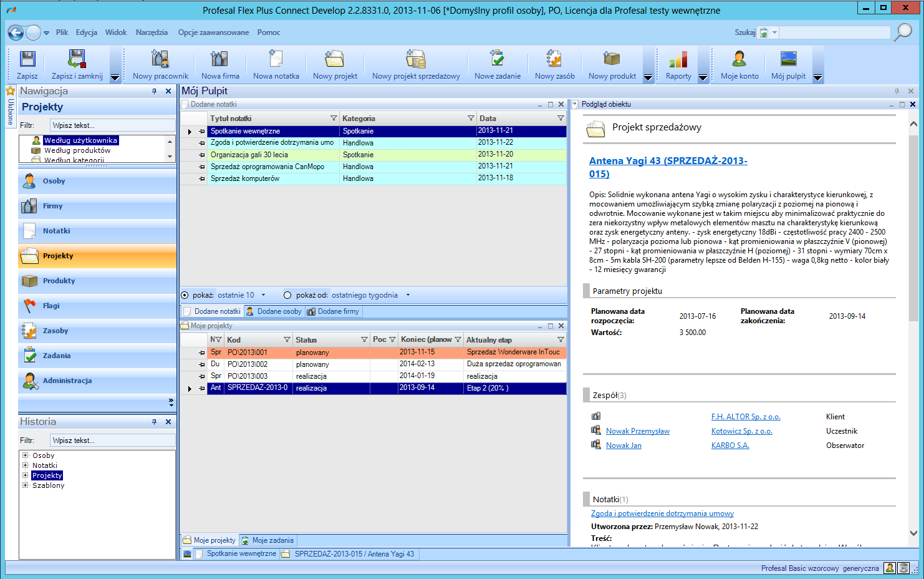
Task: Select 'pokaż: ostatnie 10' radio button
Action: pyautogui.click(x=185, y=295)
